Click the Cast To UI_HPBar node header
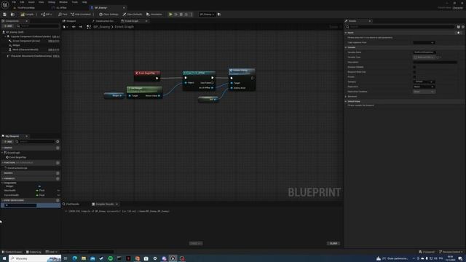The width and height of the screenshot is (466, 262). point(199,73)
